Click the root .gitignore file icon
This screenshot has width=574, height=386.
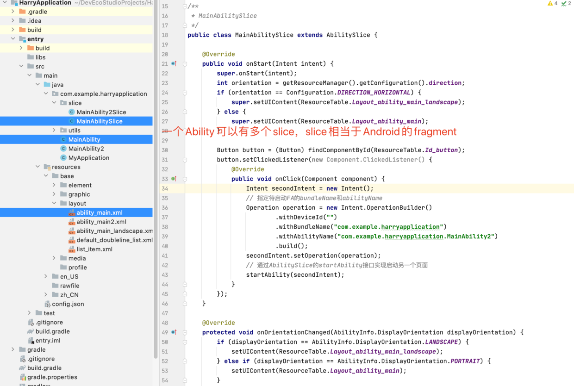pyautogui.click(x=22, y=359)
